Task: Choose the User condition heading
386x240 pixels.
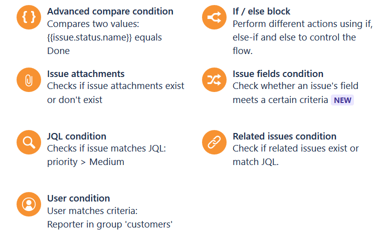Action: pos(79,198)
